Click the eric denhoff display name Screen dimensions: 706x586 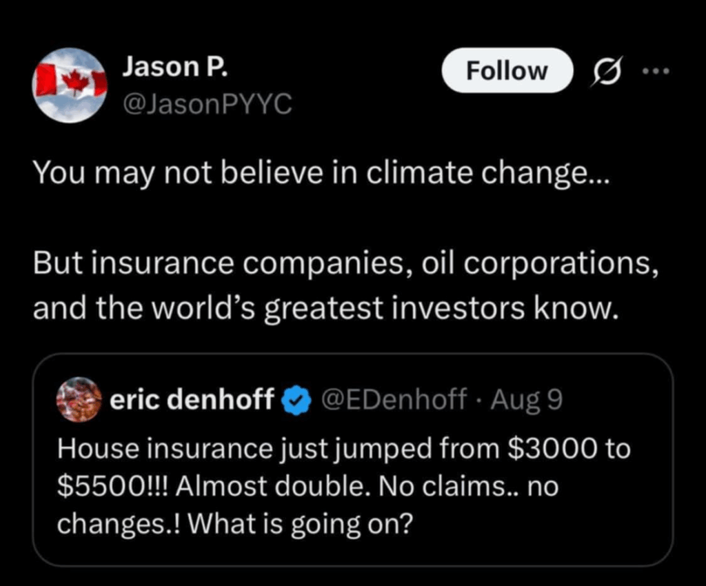(192, 398)
